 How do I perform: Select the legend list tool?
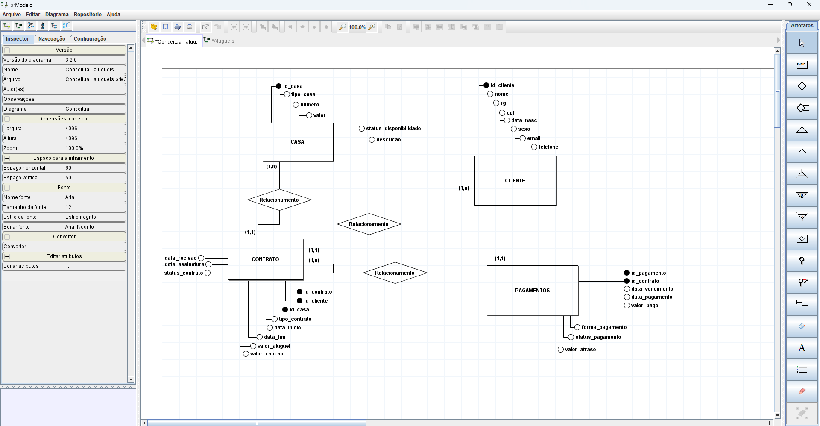click(802, 370)
